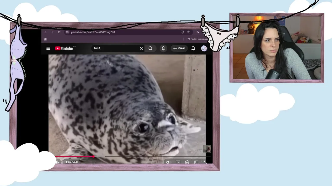Click the 1:26 / 4:49 time display
The height and width of the screenshot is (186, 332).
tap(72, 162)
